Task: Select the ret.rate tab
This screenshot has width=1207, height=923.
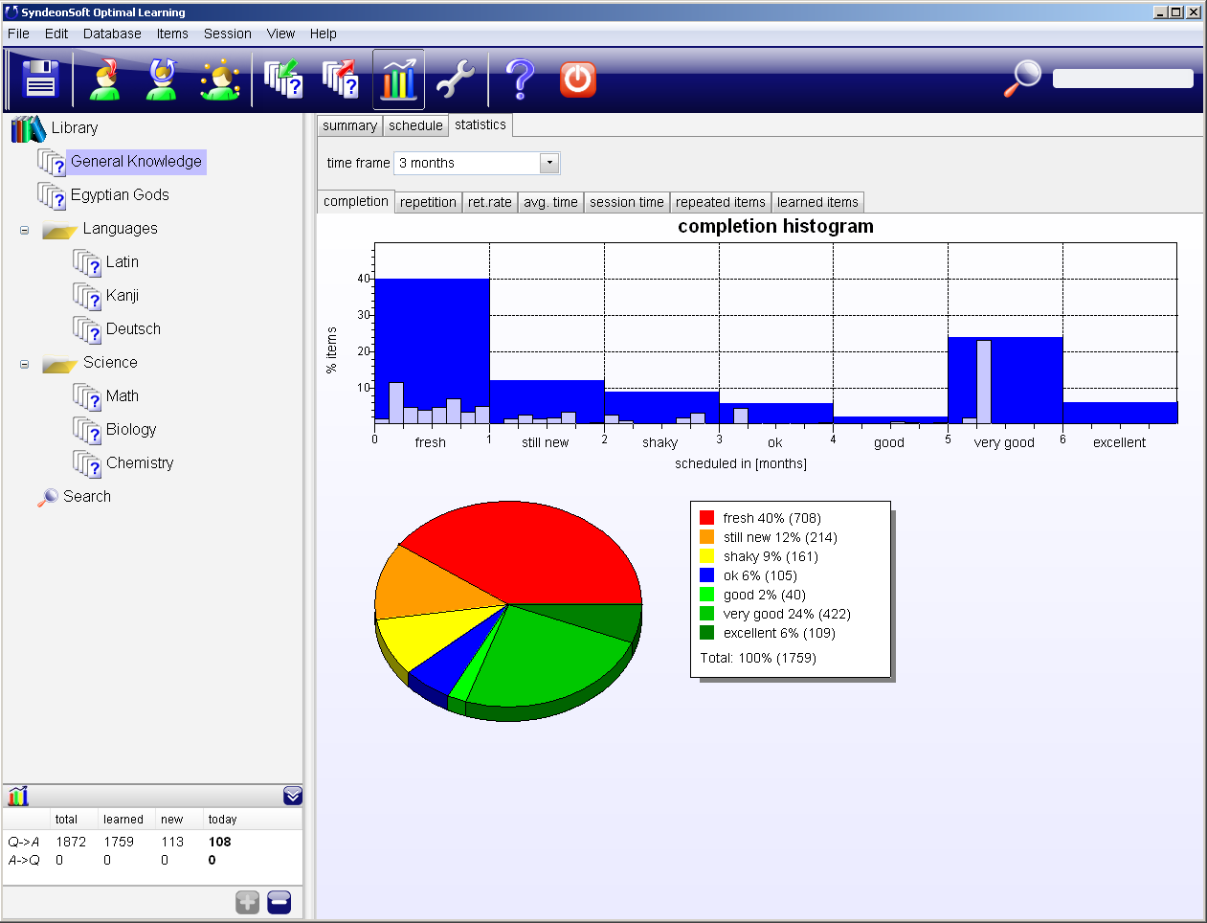Action: click(x=490, y=202)
